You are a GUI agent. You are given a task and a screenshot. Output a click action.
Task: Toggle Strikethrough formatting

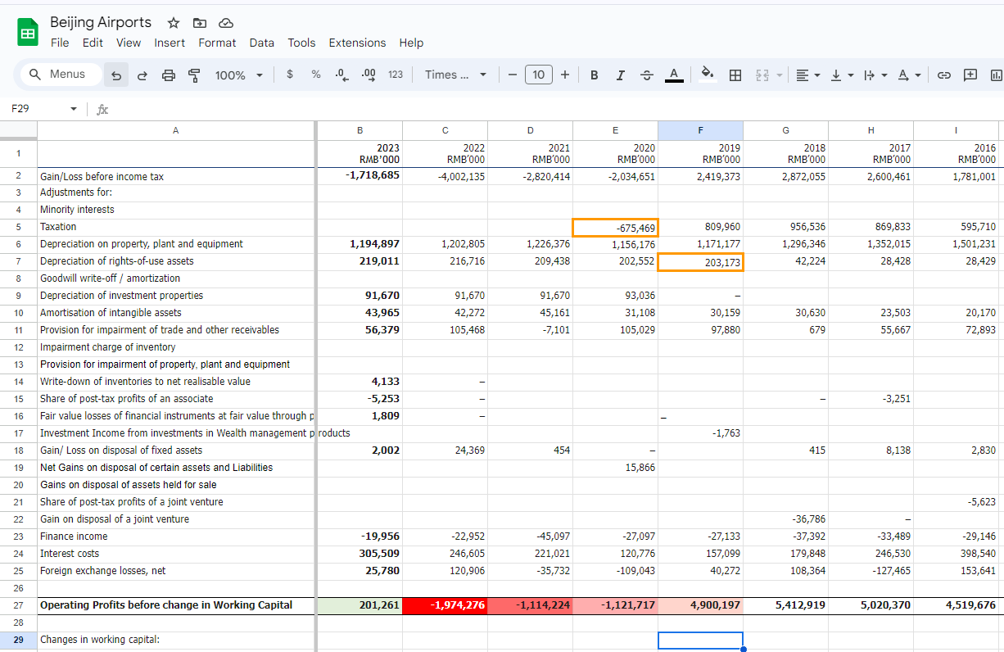[x=646, y=75]
